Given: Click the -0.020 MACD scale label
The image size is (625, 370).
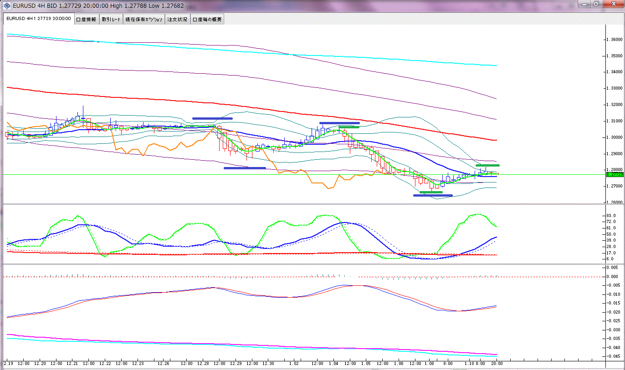Looking at the screenshot, I should pyautogui.click(x=613, y=312).
